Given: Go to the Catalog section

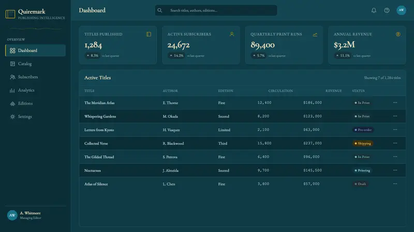Looking at the screenshot, I should (x=35, y=63).
